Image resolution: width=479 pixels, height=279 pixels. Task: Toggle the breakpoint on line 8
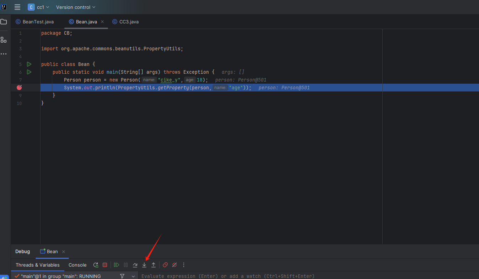(x=19, y=88)
